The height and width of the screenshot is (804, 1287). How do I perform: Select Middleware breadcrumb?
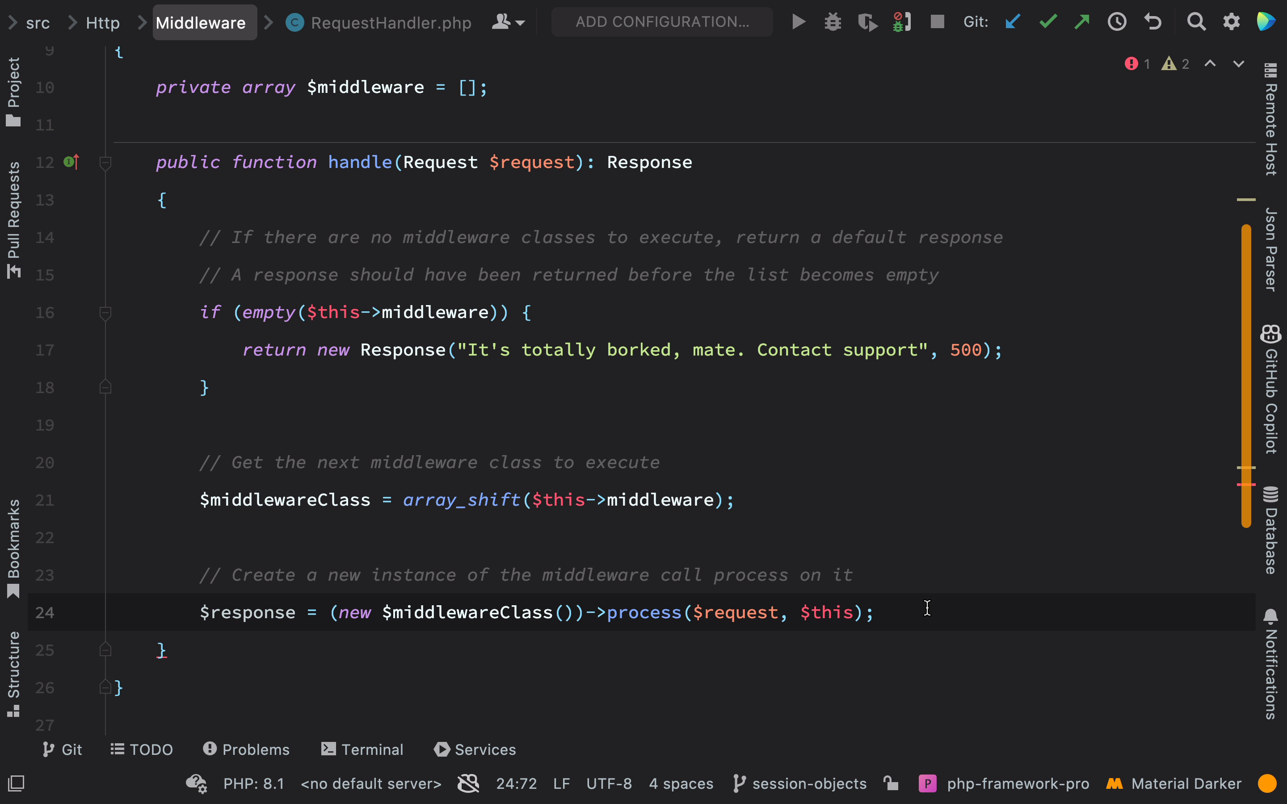[x=205, y=22]
